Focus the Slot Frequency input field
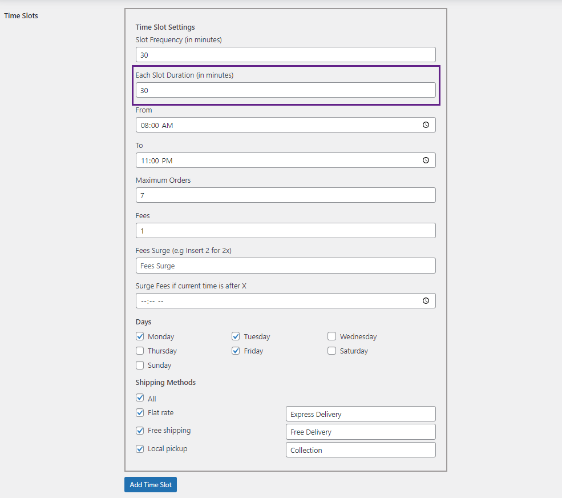 [286, 54]
